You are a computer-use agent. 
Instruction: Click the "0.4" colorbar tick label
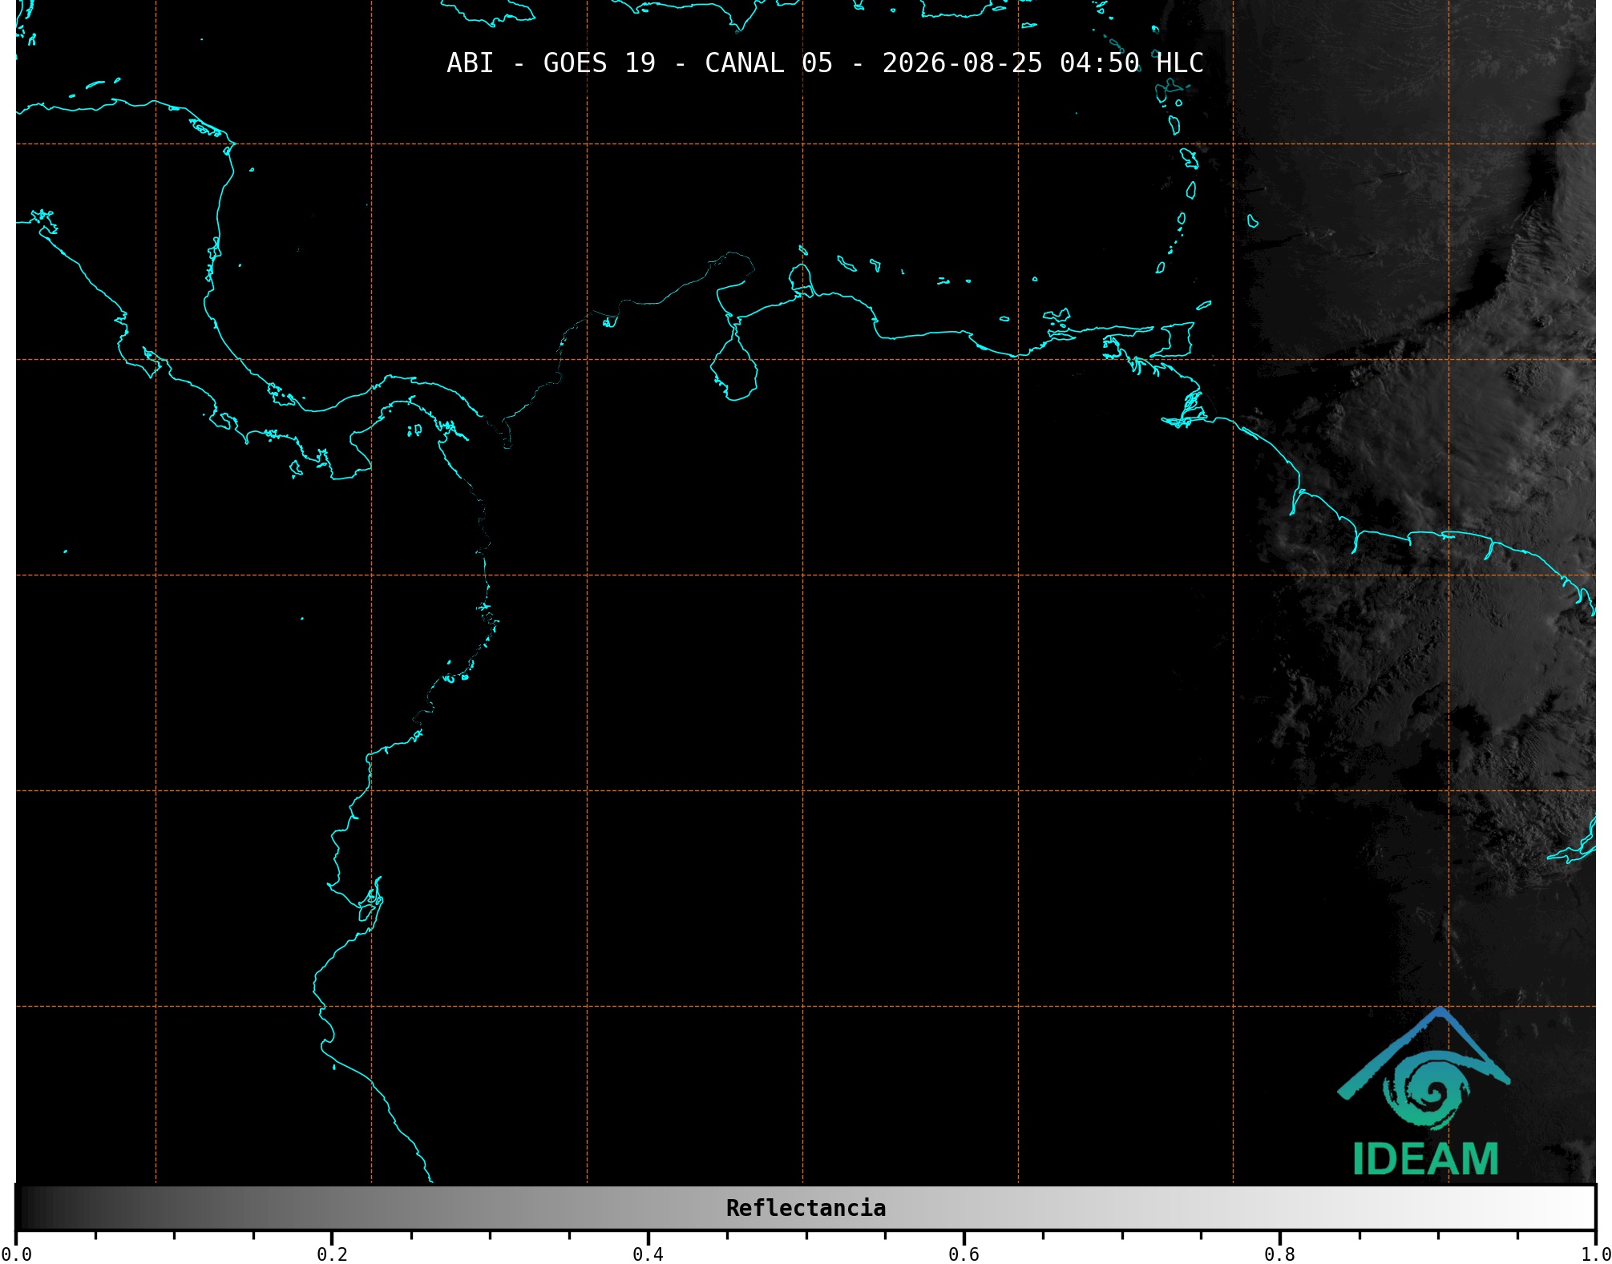tap(648, 1254)
